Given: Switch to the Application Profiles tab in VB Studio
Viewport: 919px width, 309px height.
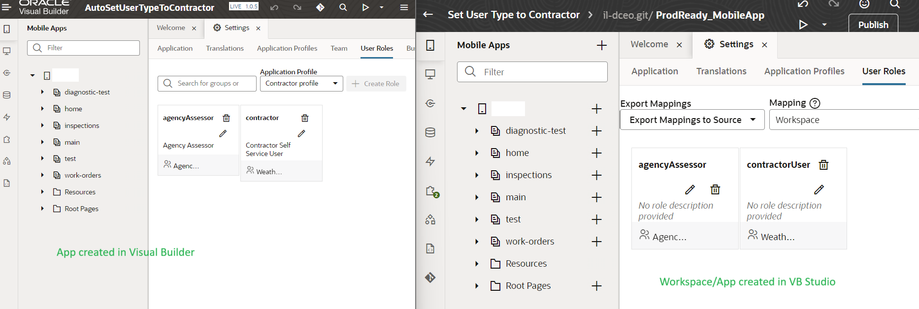Looking at the screenshot, I should tap(804, 71).
